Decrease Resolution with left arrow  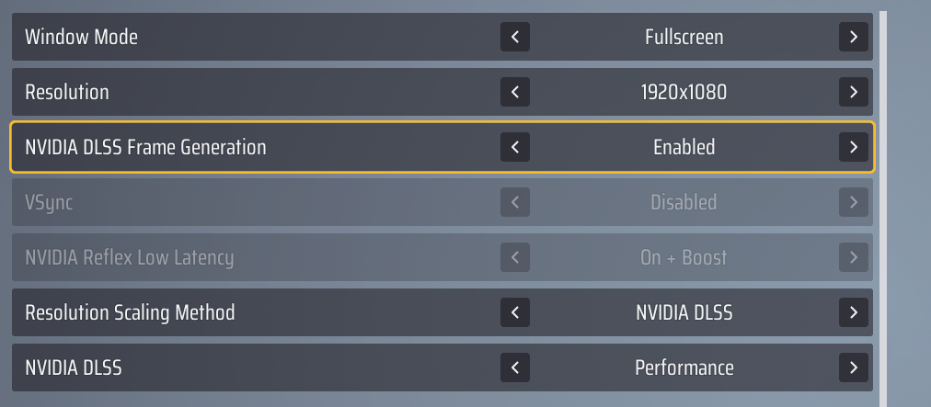tap(515, 92)
